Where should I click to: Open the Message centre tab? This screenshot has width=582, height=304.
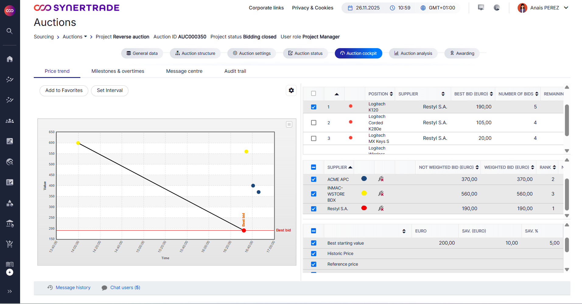tap(184, 71)
